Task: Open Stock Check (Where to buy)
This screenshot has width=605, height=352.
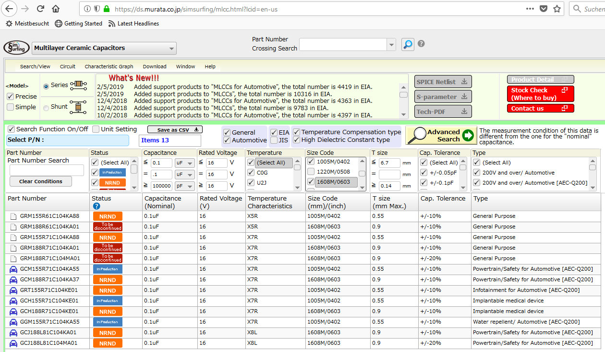Action: tap(541, 94)
